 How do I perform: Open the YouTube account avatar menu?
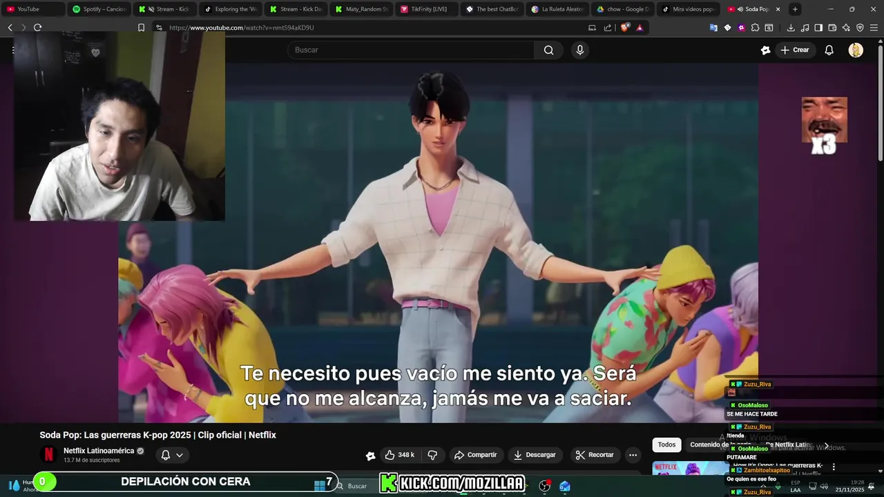pos(856,50)
